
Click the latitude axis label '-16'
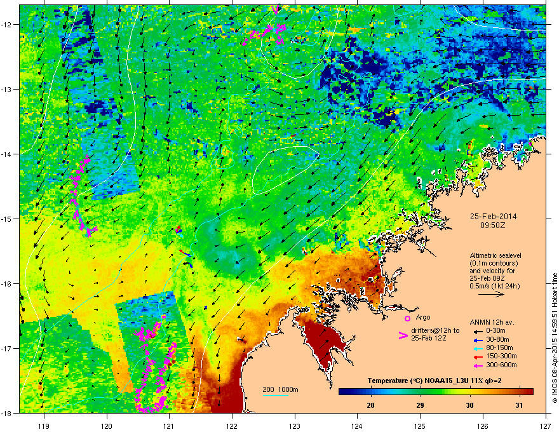(x=6, y=284)
